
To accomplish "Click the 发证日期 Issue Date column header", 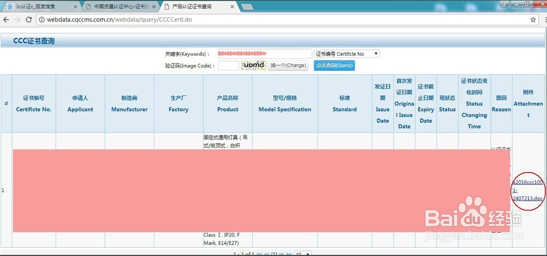I will 383,103.
